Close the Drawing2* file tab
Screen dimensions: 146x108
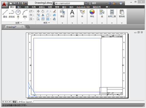tap(22, 27)
